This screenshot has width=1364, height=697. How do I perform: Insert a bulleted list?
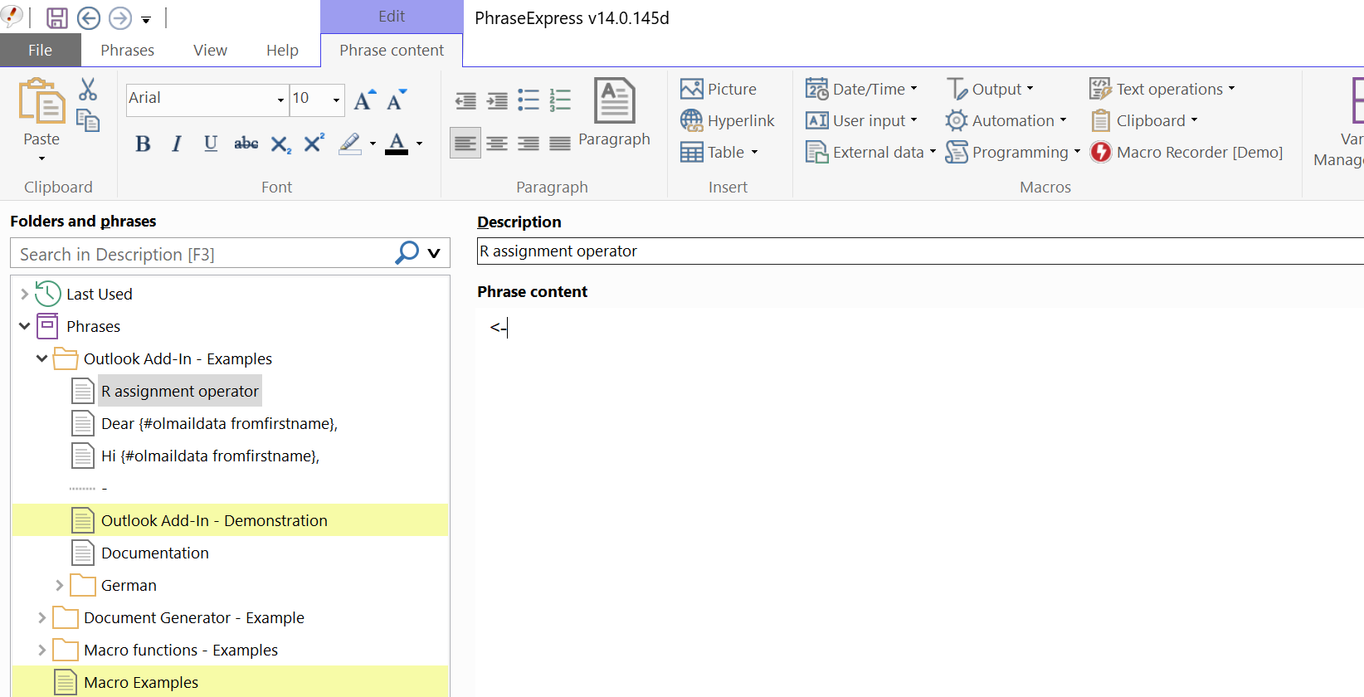click(x=529, y=100)
